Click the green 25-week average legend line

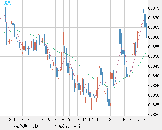point(46,126)
